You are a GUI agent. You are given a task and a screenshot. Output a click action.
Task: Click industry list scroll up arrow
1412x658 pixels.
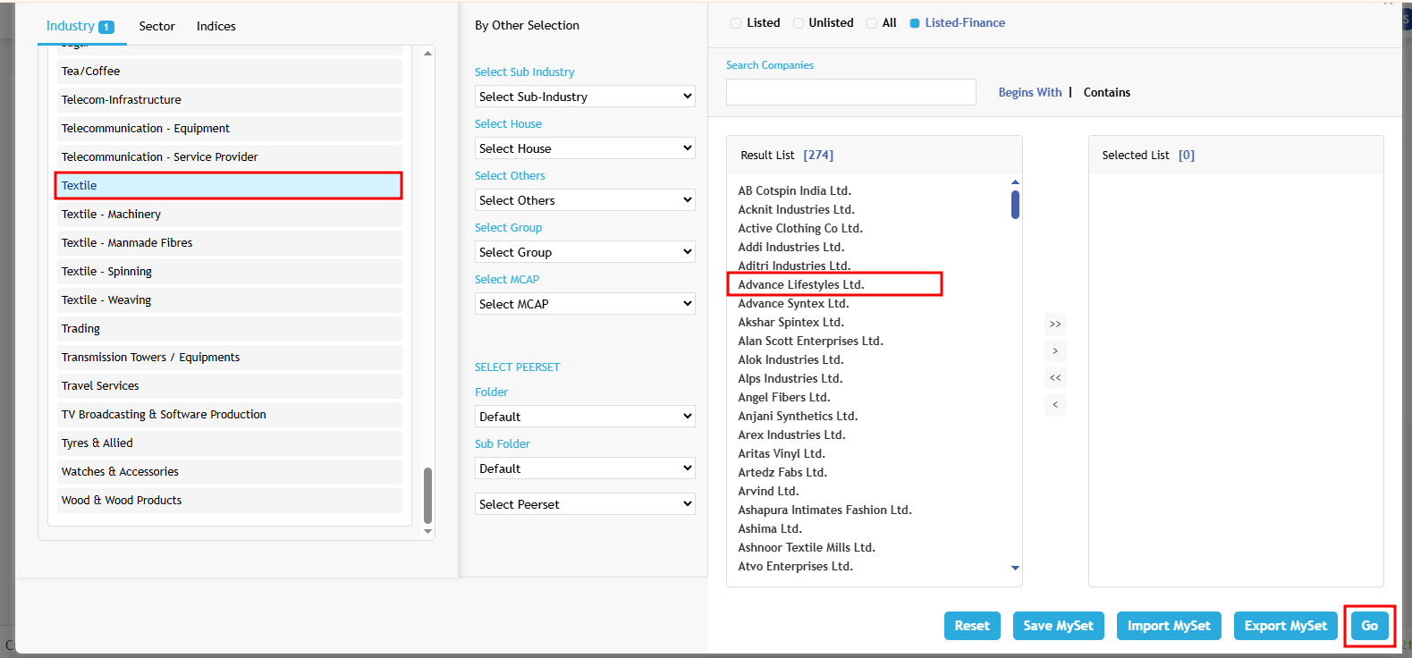click(x=427, y=54)
